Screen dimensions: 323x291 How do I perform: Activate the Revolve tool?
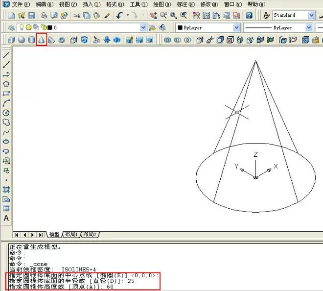click(84, 40)
